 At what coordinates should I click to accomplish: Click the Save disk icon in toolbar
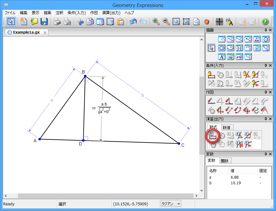coord(44,22)
